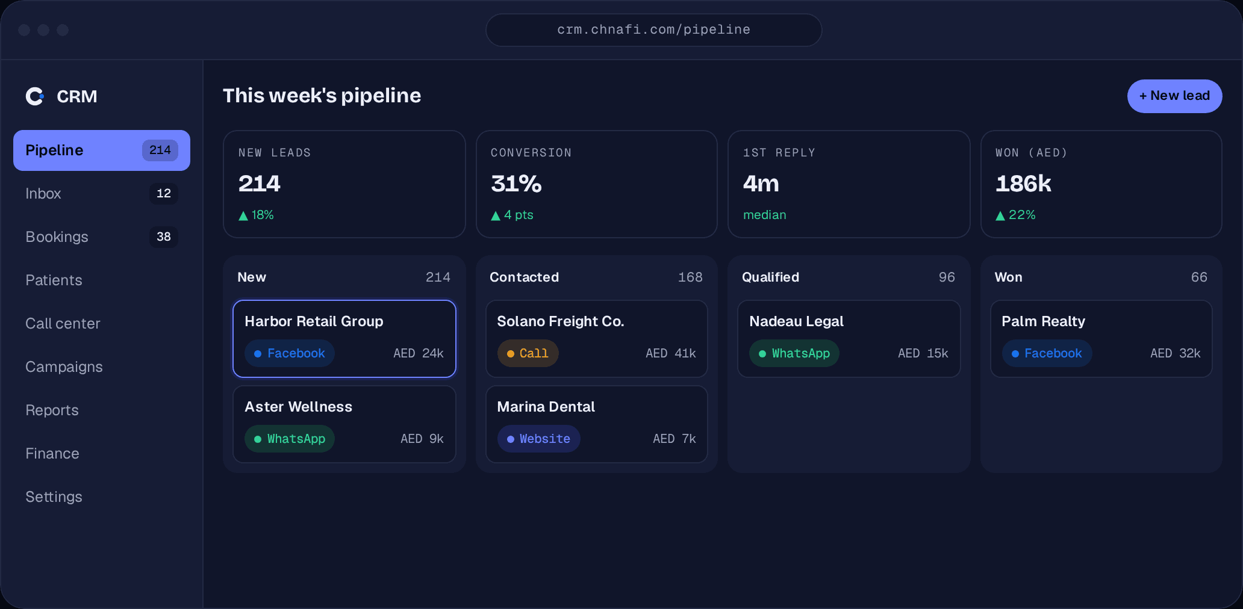Open Campaigns section
This screenshot has height=609, width=1243.
[x=102, y=367]
